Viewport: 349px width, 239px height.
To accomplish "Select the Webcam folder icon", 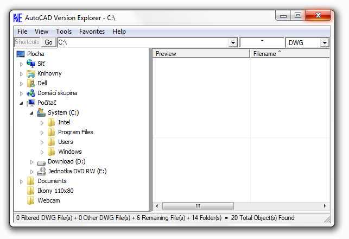I will [31, 200].
